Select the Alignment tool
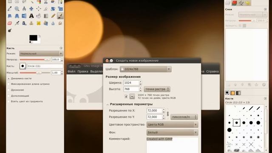 pos(39,8)
